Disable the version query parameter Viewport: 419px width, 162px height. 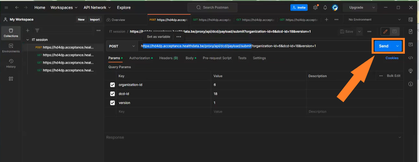tap(112, 103)
